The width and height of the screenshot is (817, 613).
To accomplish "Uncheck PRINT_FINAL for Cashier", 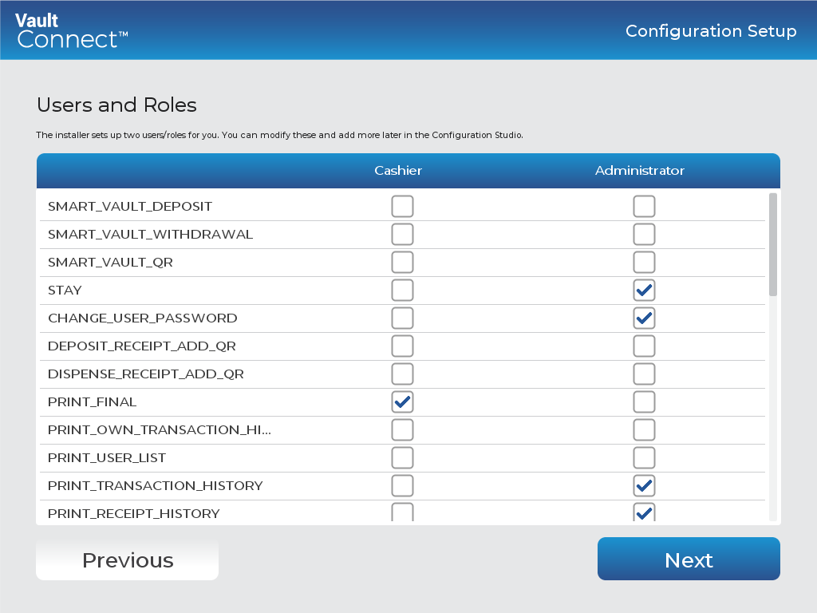I will (x=402, y=402).
